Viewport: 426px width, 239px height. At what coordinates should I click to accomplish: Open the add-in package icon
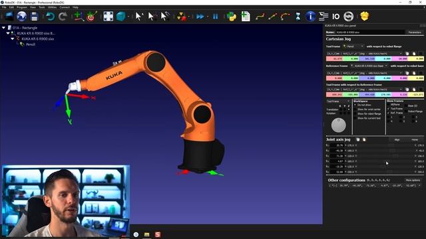pyautogui.click(x=364, y=17)
